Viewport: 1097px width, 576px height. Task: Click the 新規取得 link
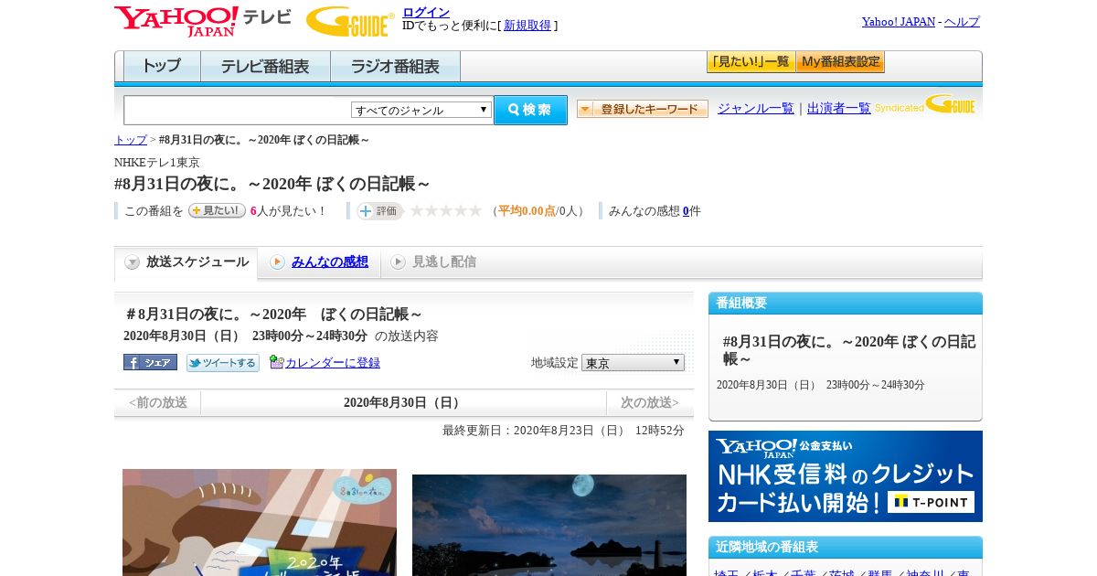click(x=527, y=26)
